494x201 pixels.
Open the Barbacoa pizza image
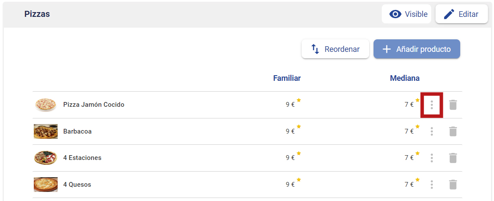pos(45,131)
